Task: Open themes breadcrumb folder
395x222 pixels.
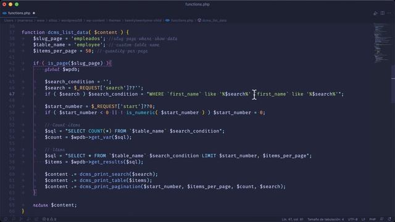Action: tap(115, 20)
